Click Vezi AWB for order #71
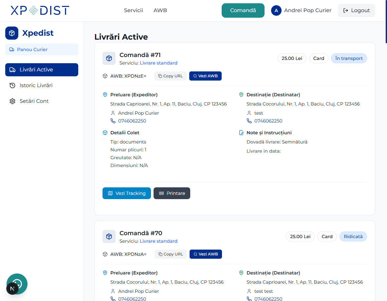This screenshot has height=301, width=387. tap(205, 76)
